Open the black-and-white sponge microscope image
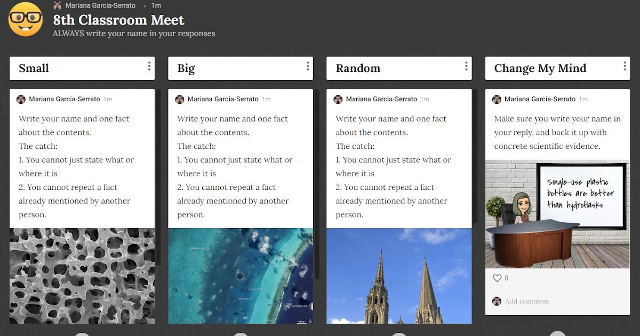The height and width of the screenshot is (336, 640). (x=82, y=276)
